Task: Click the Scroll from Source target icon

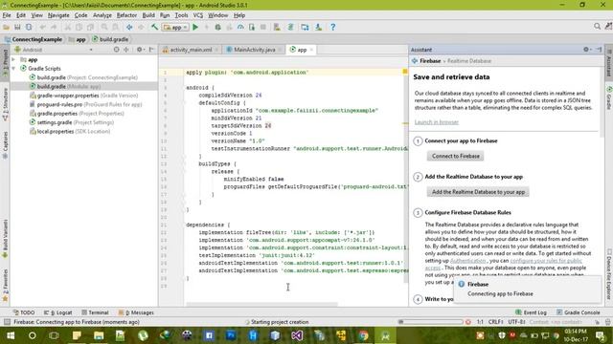Action: click(x=116, y=50)
